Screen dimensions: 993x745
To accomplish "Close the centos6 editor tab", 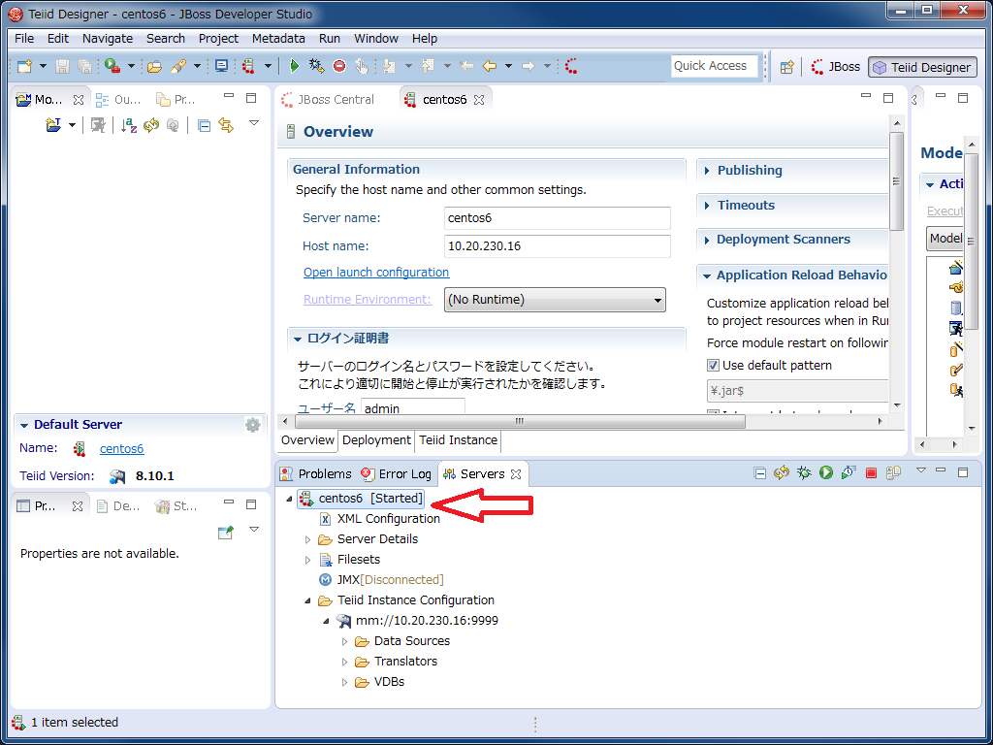I will [479, 100].
